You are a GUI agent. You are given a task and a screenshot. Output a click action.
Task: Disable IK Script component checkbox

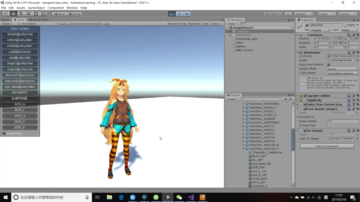tap(305, 131)
